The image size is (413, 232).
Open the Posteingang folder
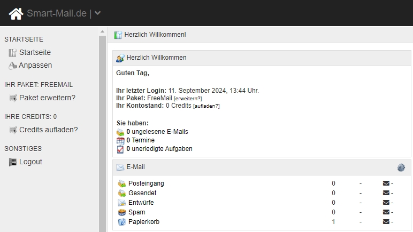146,183
